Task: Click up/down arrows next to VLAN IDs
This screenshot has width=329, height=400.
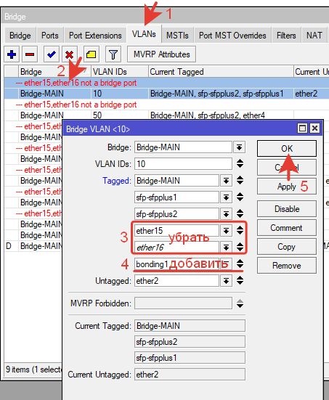Action: pyautogui.click(x=240, y=163)
